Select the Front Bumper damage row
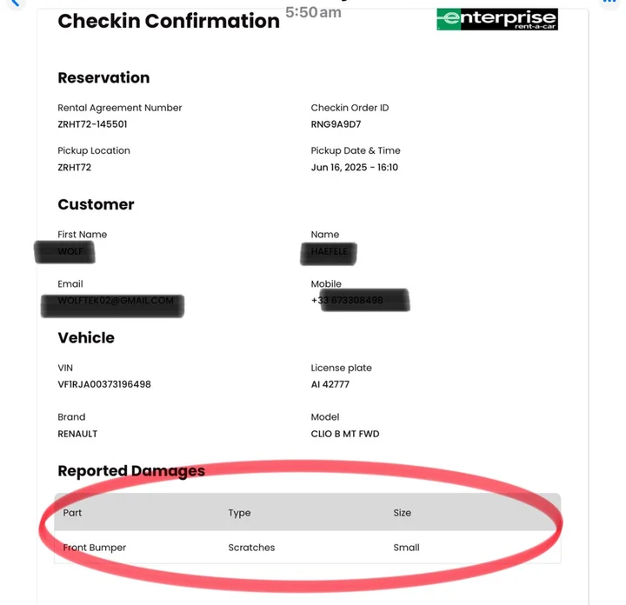This screenshot has height=605, width=626. [x=95, y=548]
